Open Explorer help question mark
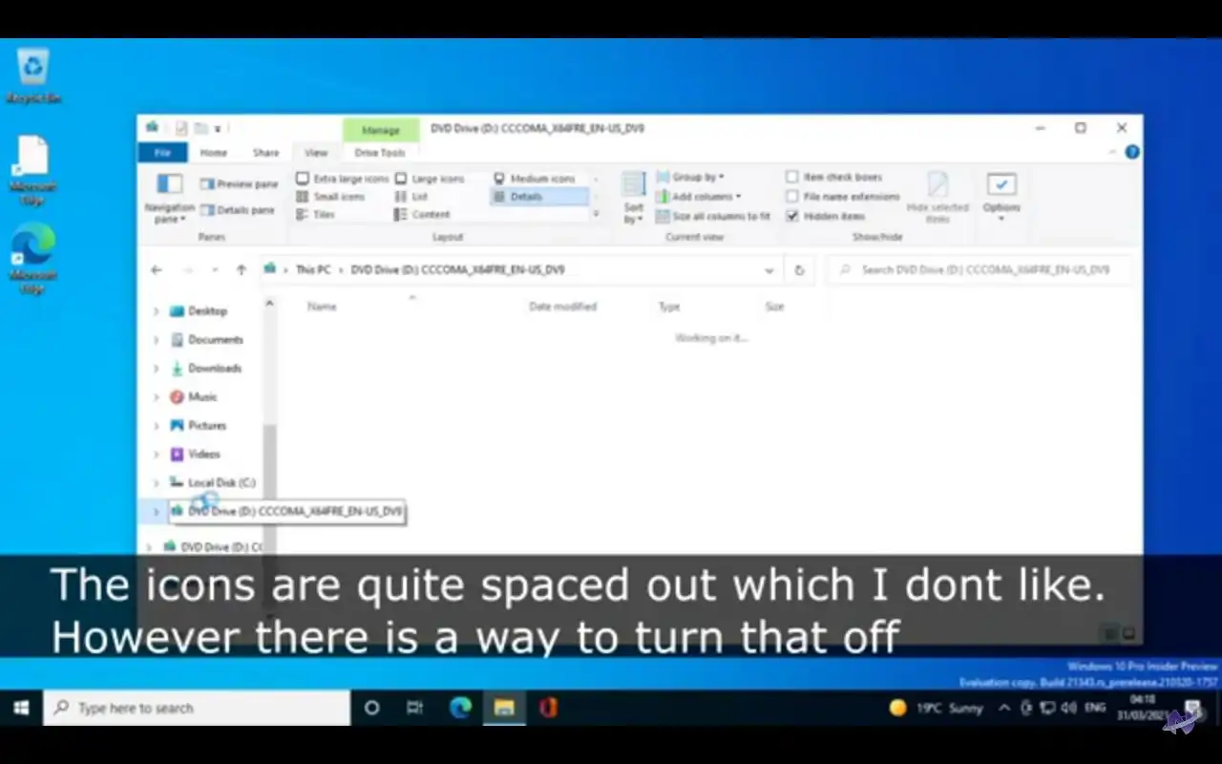Viewport: 1222px width, 764px height. [1132, 153]
